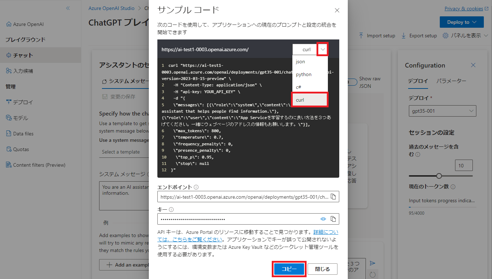This screenshot has height=279, width=492.
Task: Click the システム メッセージ text area
Action: click(x=124, y=196)
